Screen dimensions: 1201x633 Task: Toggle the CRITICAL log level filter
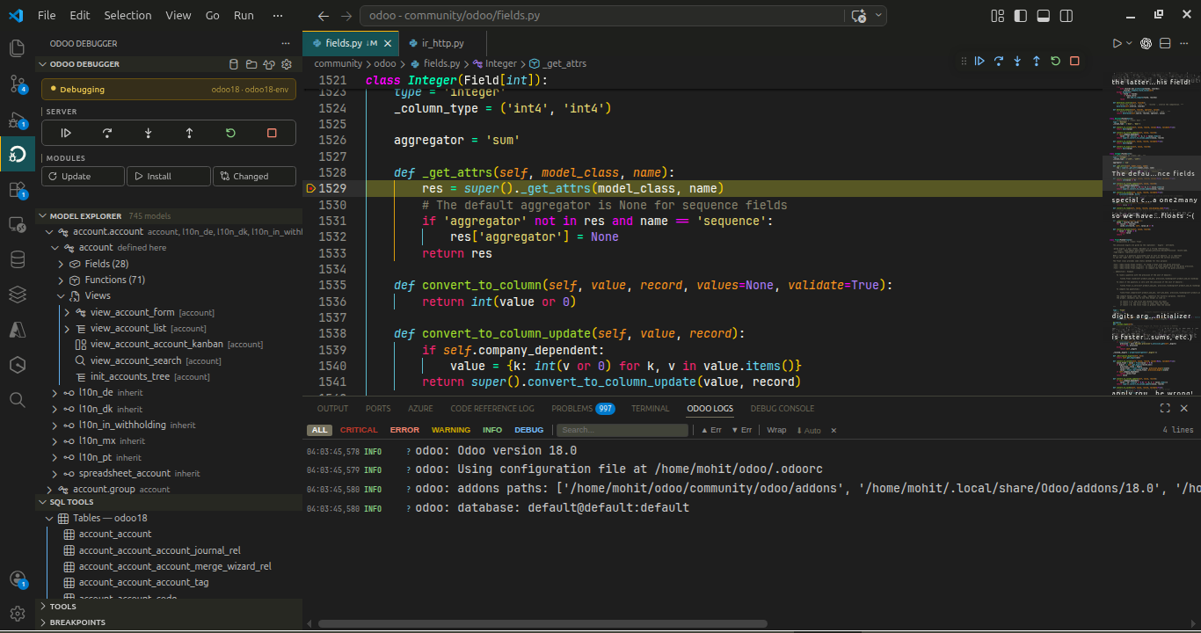point(359,430)
